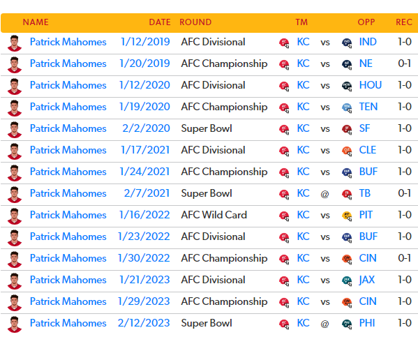Sort table by the REC column header
The image size is (418, 337).
[x=404, y=22]
